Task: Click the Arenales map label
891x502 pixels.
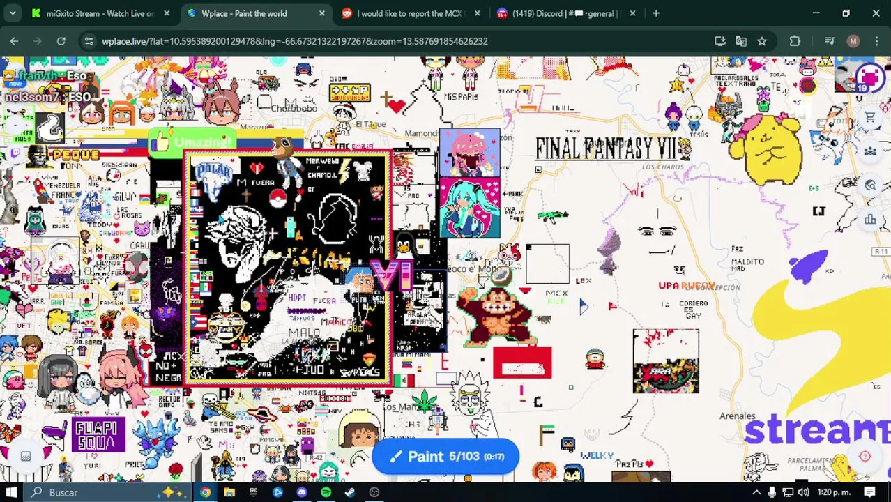Action: (x=738, y=416)
